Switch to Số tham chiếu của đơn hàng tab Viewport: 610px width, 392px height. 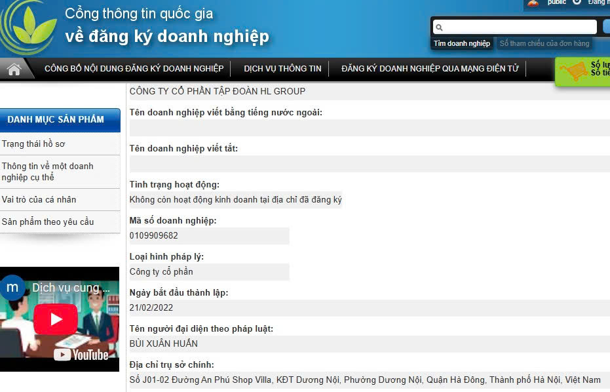pos(544,44)
